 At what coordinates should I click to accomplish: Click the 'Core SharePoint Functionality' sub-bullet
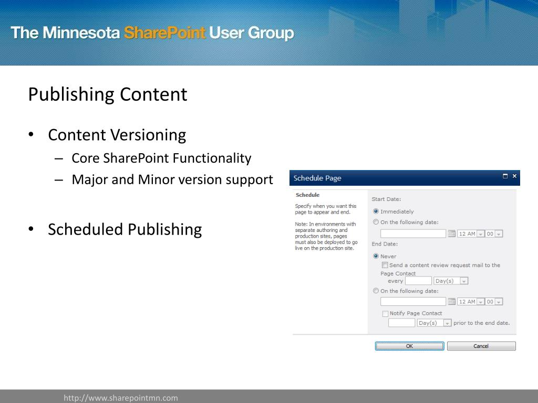click(x=161, y=158)
